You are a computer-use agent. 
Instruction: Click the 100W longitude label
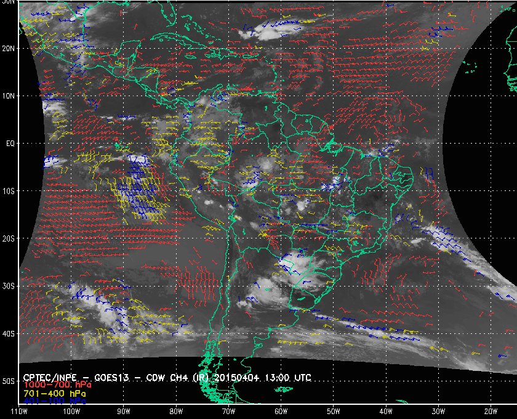coord(71,412)
